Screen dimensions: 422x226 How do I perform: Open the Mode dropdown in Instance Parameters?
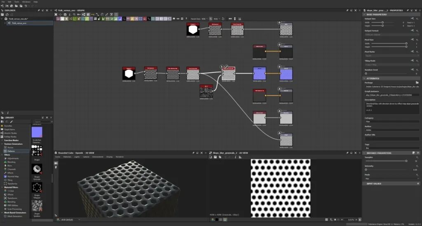[x=392, y=178]
